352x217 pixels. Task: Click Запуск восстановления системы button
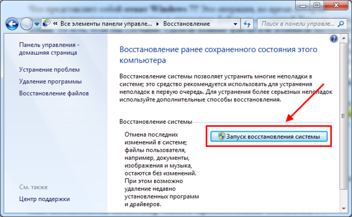269,137
